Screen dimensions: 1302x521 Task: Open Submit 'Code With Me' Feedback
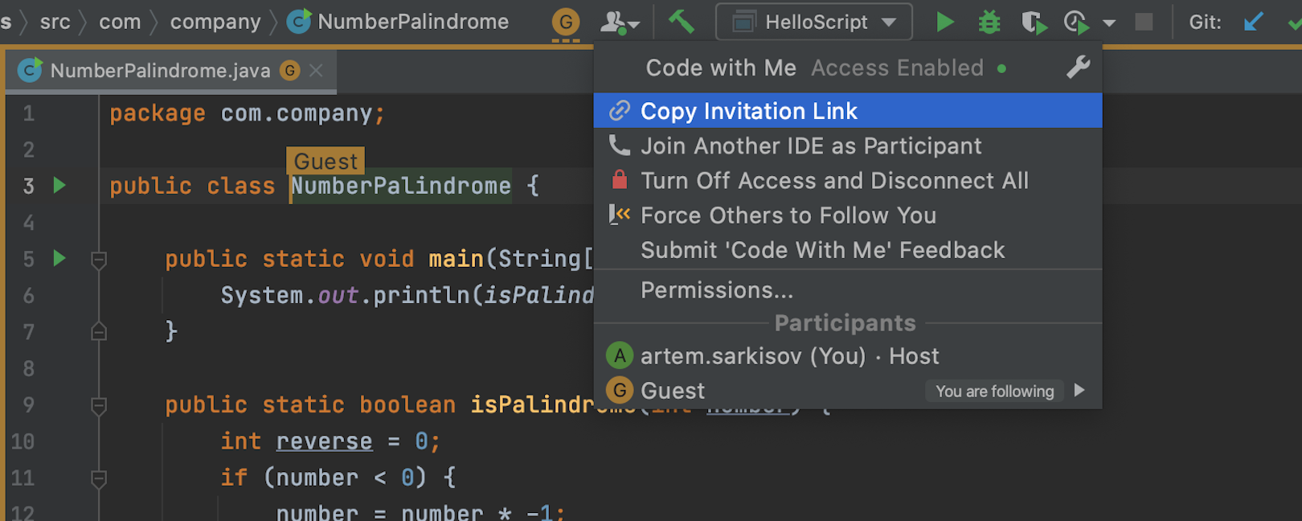[x=848, y=250]
